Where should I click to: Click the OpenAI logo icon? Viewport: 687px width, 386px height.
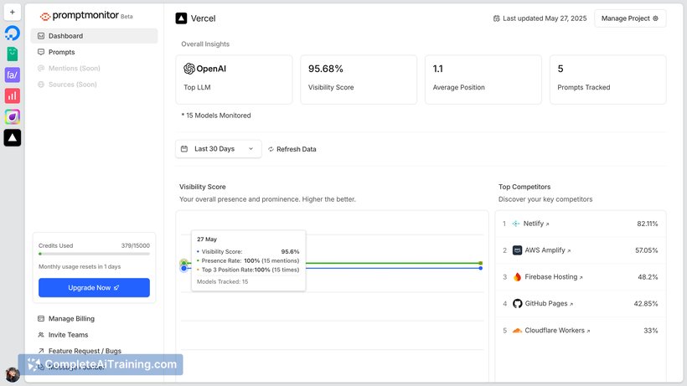(x=189, y=69)
